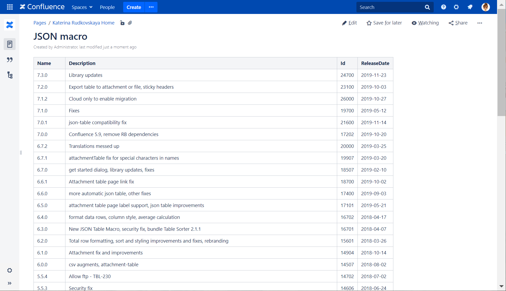This screenshot has width=506, height=291.
Task: Open the attachments paperclip icon
Action: point(130,23)
